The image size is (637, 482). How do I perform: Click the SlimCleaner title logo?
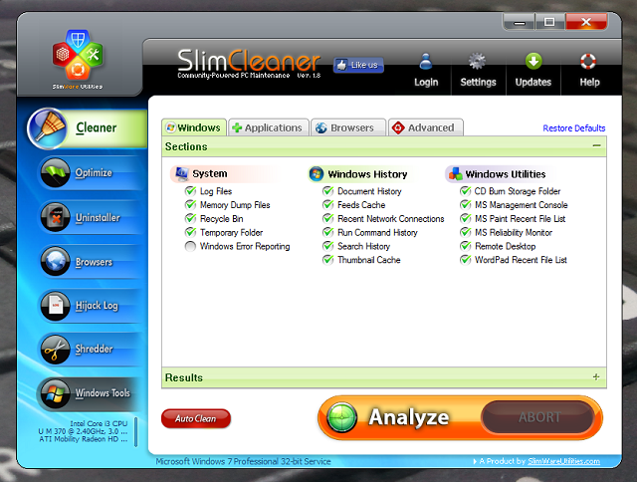pyautogui.click(x=249, y=61)
